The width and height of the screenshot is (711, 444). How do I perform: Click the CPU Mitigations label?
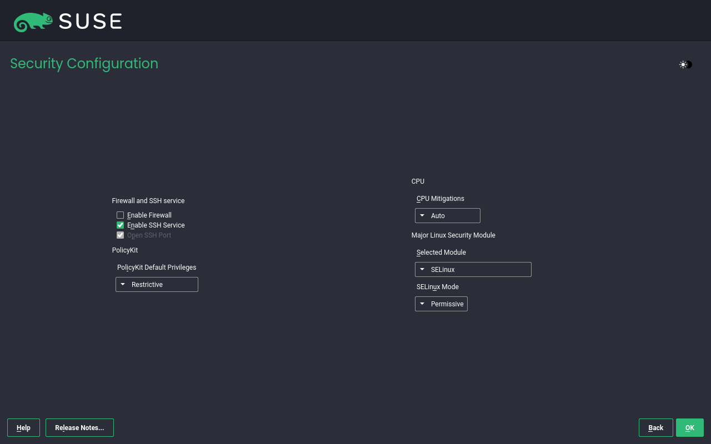coord(440,199)
